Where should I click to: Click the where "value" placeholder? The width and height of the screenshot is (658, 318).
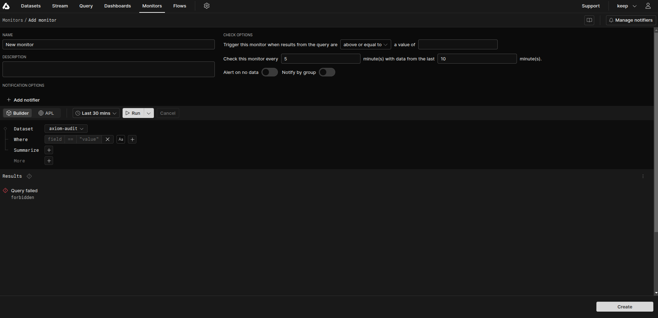click(x=89, y=139)
